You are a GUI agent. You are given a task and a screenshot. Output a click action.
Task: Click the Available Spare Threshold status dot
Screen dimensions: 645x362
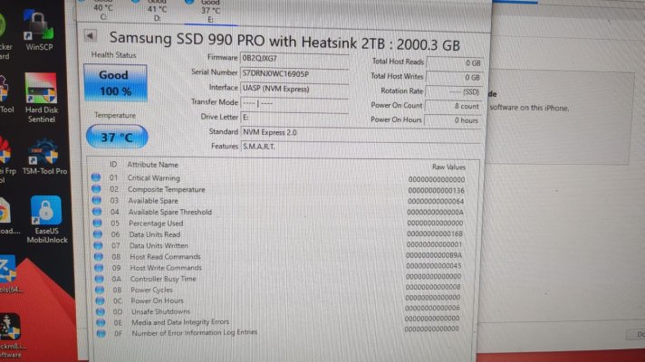[x=97, y=212]
